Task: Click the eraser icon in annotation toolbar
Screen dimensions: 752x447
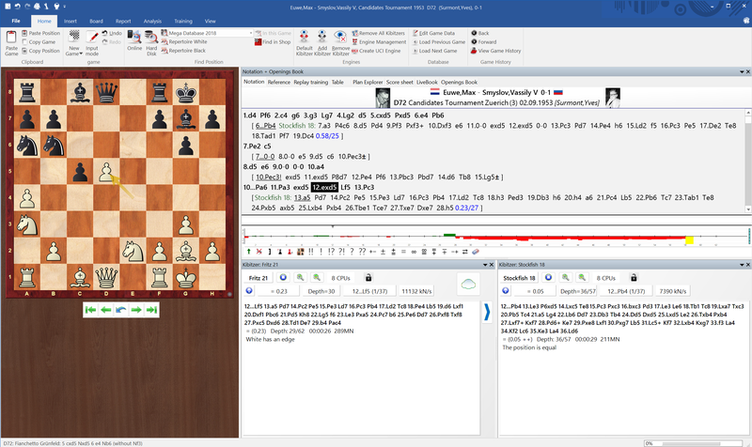Action: point(476,252)
